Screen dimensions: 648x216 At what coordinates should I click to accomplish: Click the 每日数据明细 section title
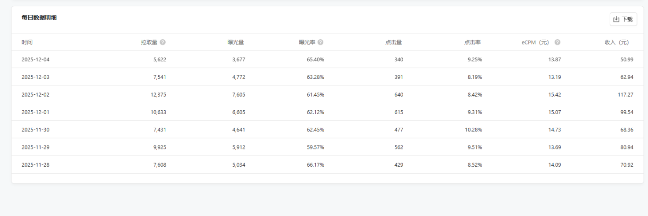39,18
